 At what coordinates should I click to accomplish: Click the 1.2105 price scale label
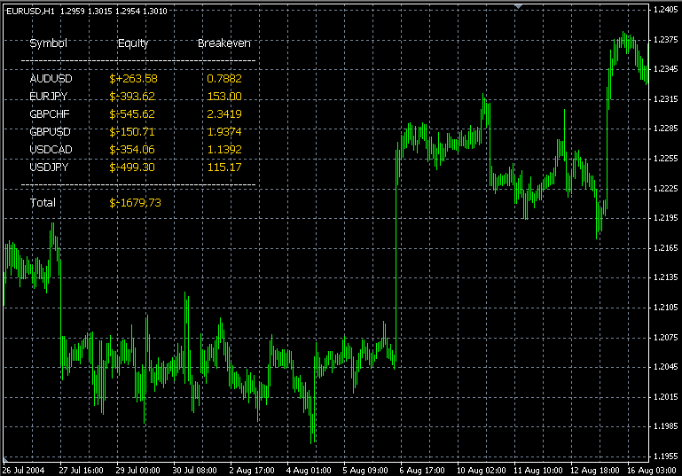666,308
